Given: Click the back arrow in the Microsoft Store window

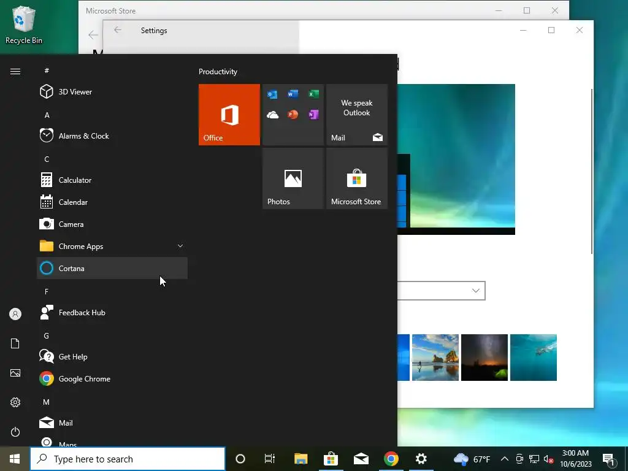Looking at the screenshot, I should pyautogui.click(x=93, y=35).
